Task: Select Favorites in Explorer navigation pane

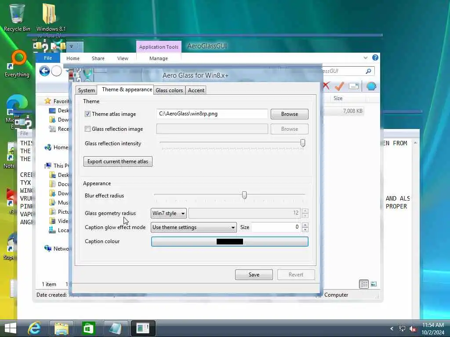Action: point(57,101)
